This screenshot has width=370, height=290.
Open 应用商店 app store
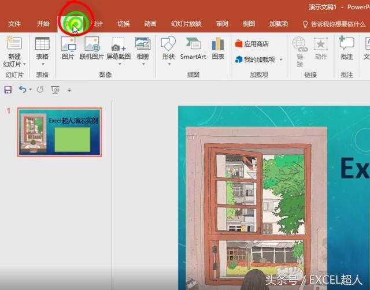tap(252, 44)
